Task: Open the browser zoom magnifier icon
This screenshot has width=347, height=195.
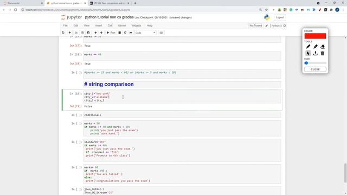Action: click(x=260, y=10)
